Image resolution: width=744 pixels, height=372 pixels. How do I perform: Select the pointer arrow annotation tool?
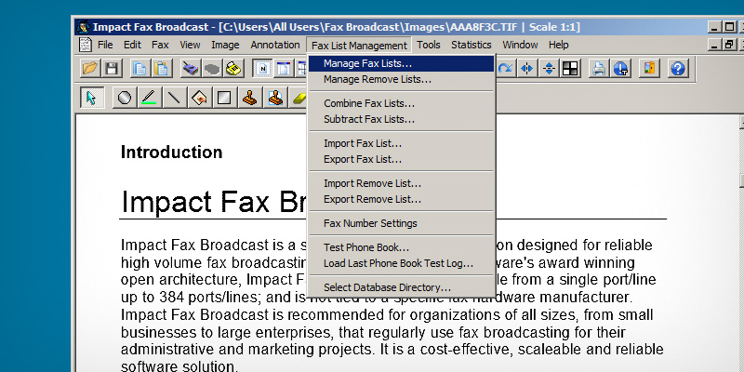point(90,98)
